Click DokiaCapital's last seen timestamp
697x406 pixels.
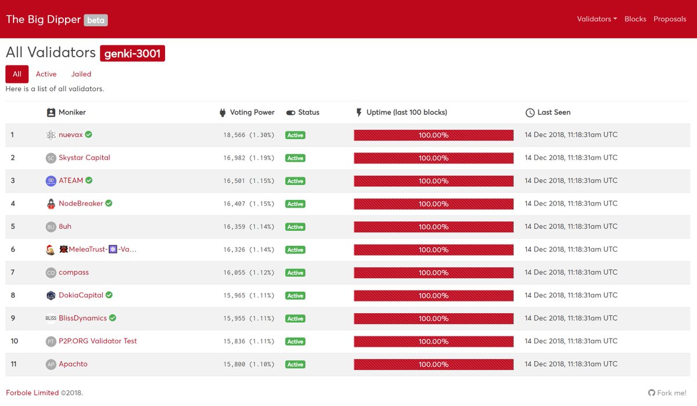[x=571, y=295]
